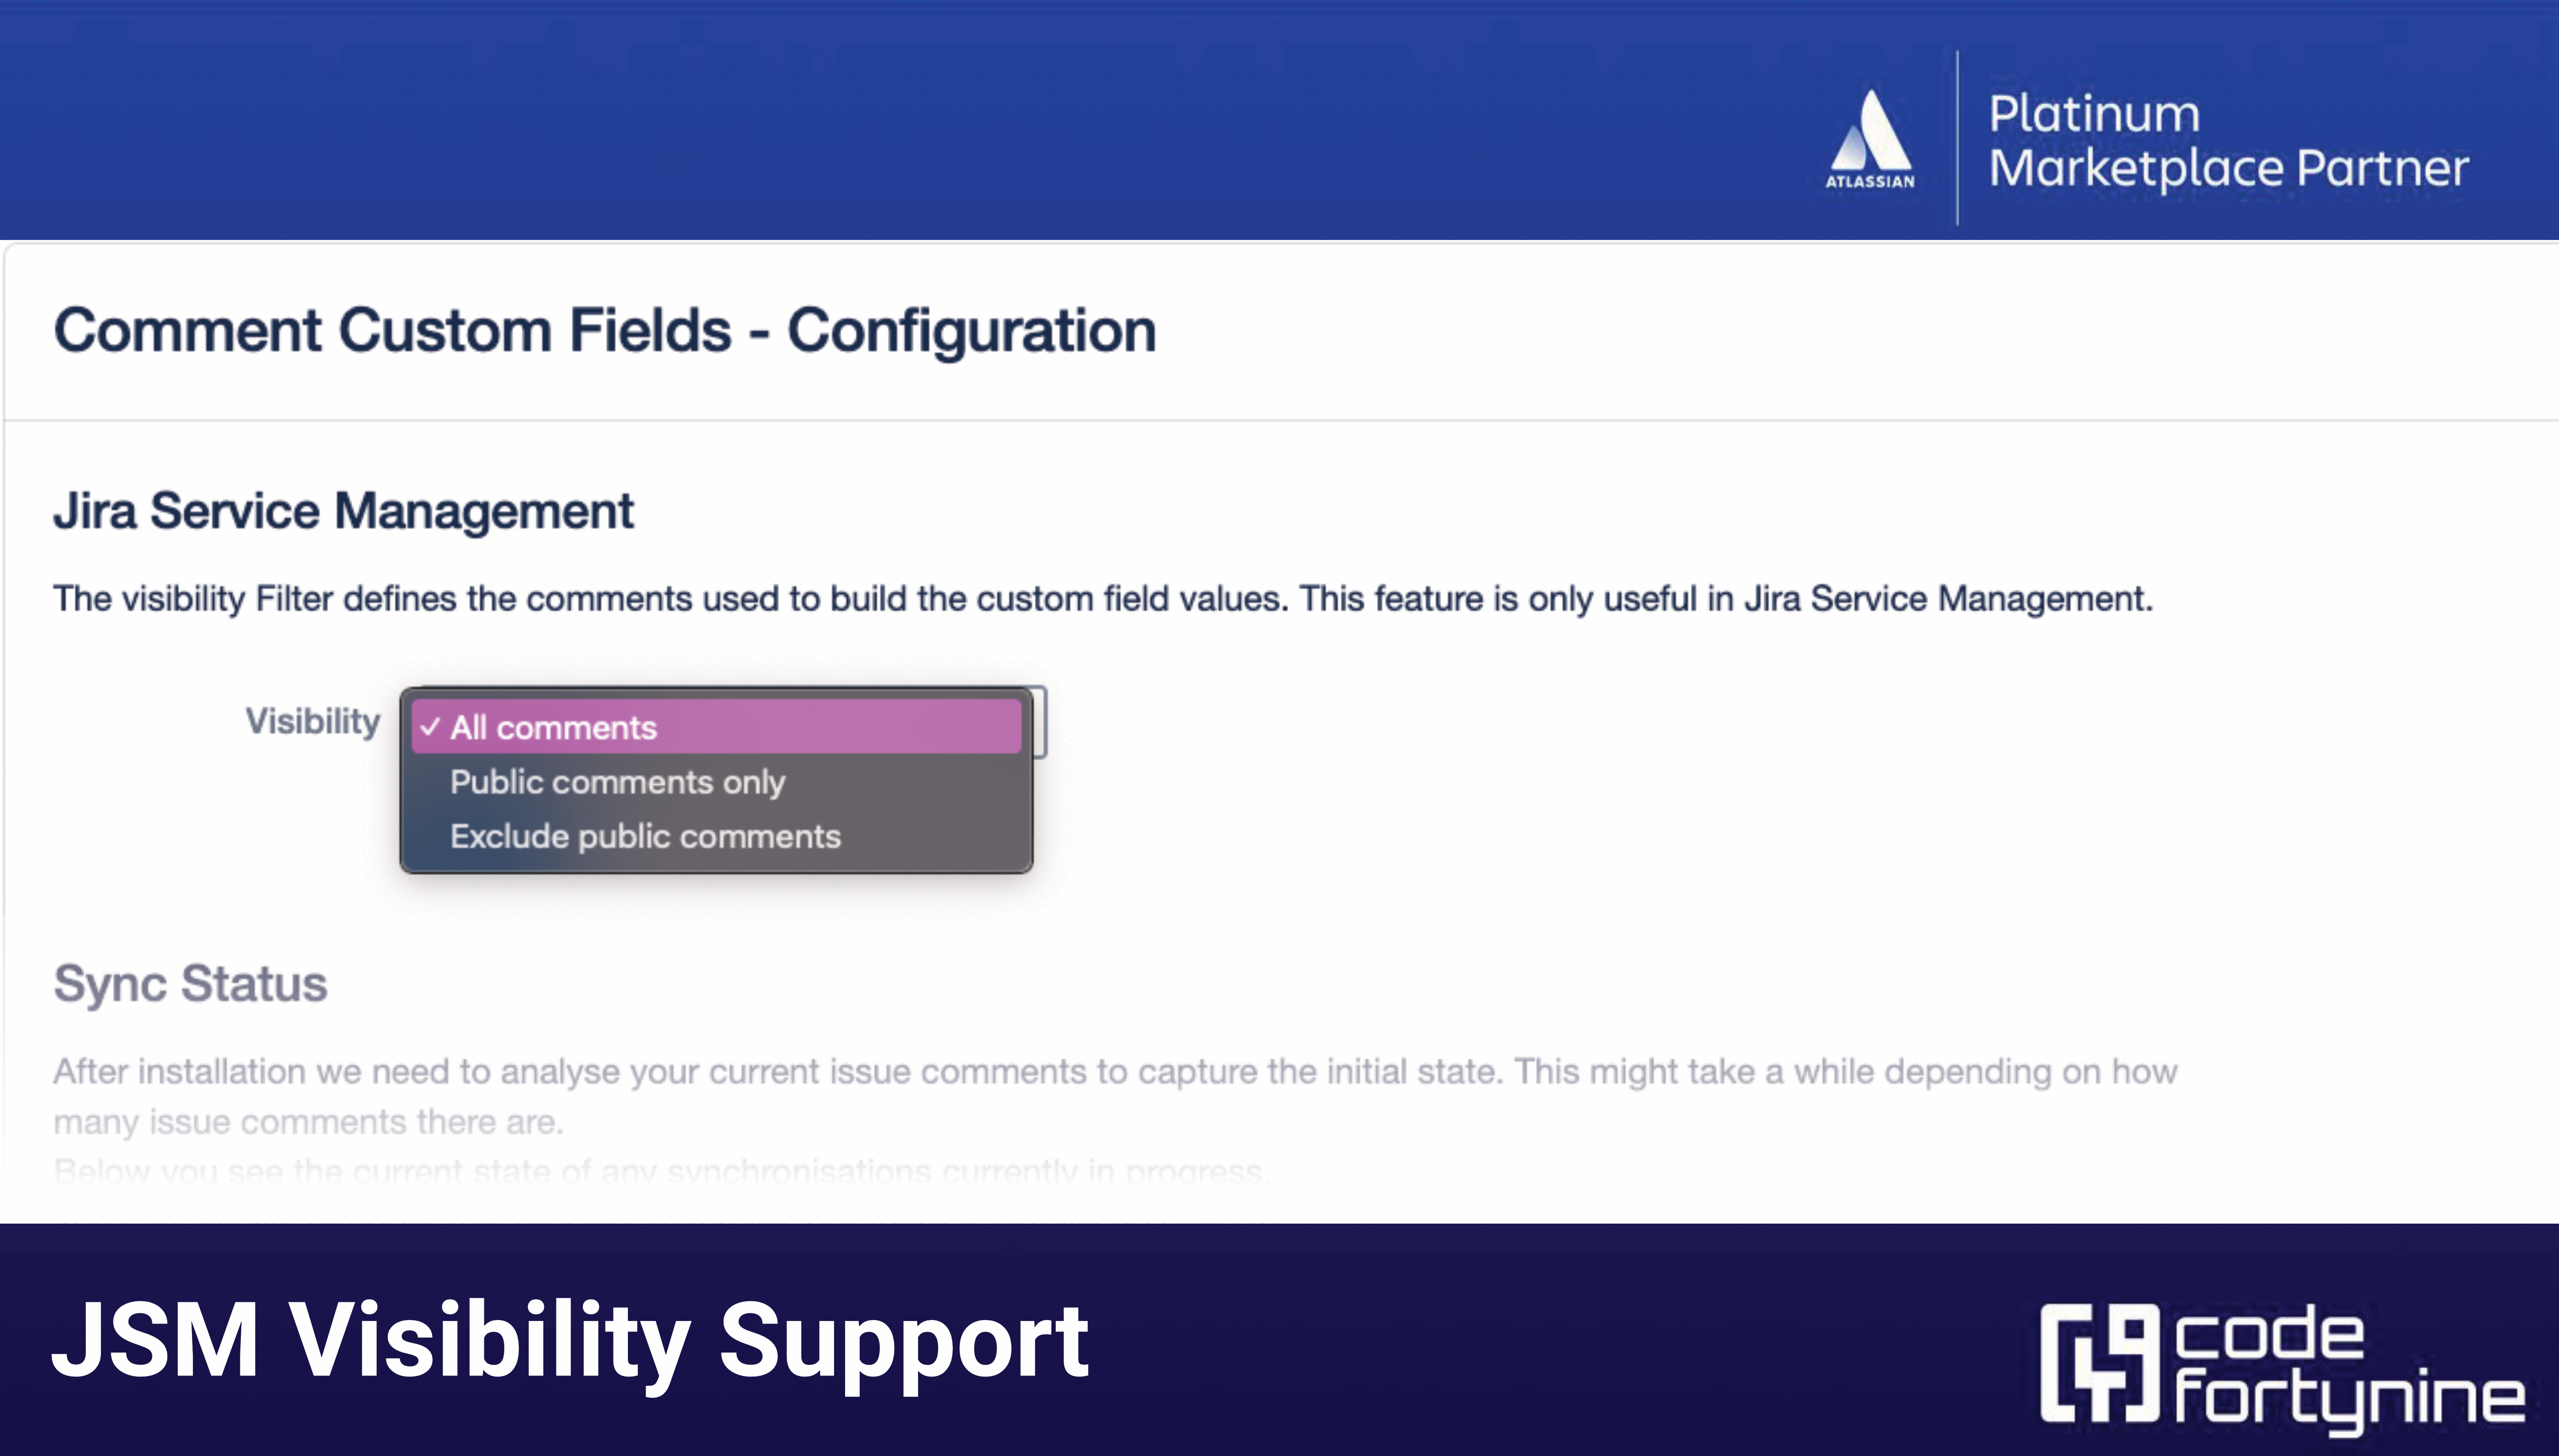
Task: Click the Visibility select box edge behind the menu
Action: pos(1041,722)
